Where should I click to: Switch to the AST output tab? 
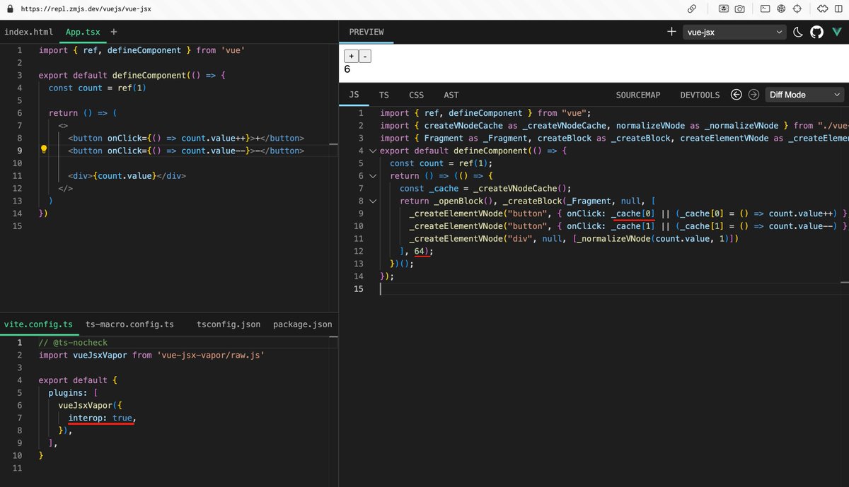point(451,95)
